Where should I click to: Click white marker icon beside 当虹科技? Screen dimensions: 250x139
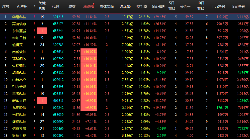tap(34, 114)
